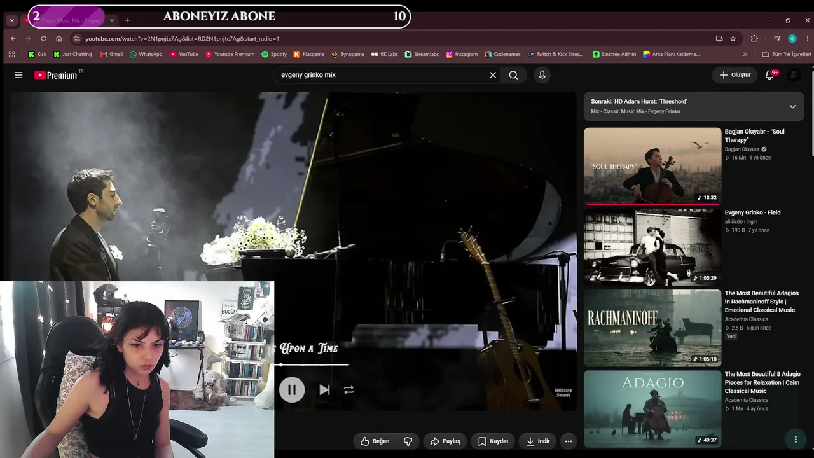814x458 pixels.
Task: Open the browser home page
Action: pos(59,38)
